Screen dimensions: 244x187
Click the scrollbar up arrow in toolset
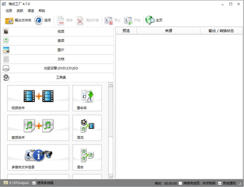(x=111, y=85)
